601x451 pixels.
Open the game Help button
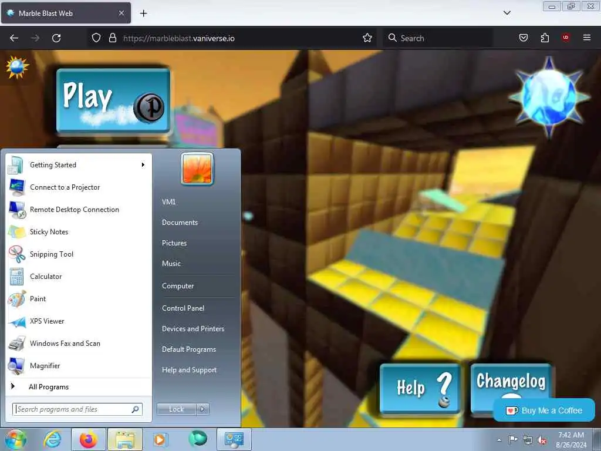pyautogui.click(x=420, y=389)
